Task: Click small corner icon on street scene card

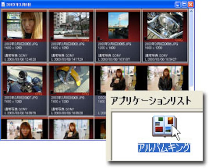Action: point(52,38)
